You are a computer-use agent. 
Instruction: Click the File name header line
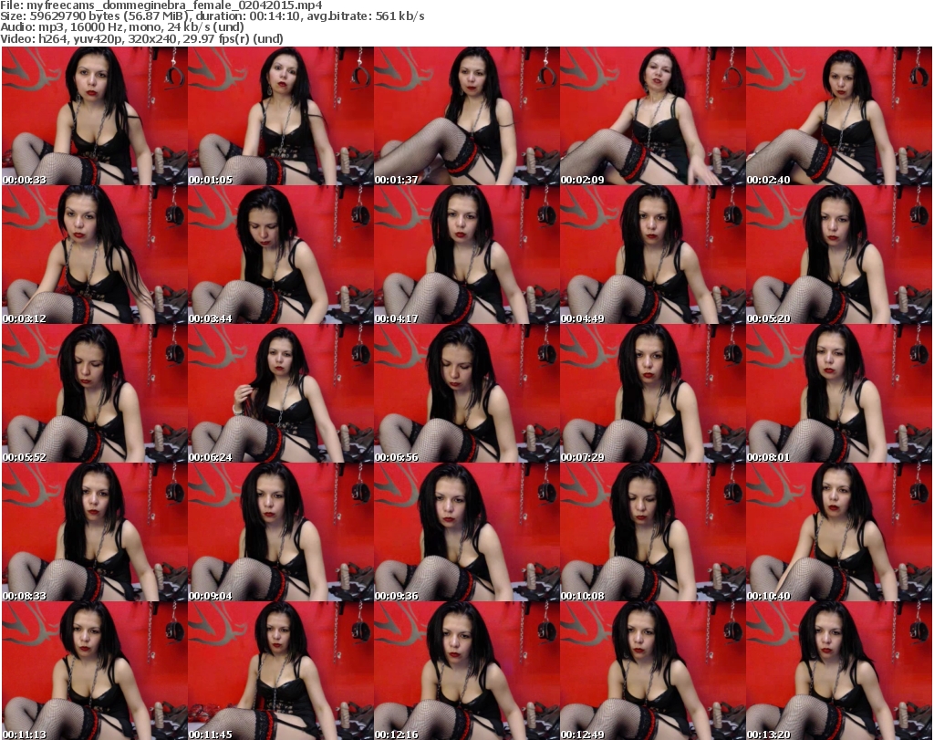pos(161,5)
